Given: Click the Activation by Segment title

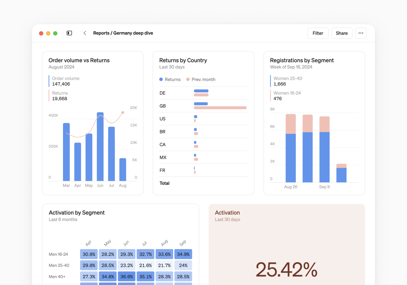Looking at the screenshot, I should 77,213.
